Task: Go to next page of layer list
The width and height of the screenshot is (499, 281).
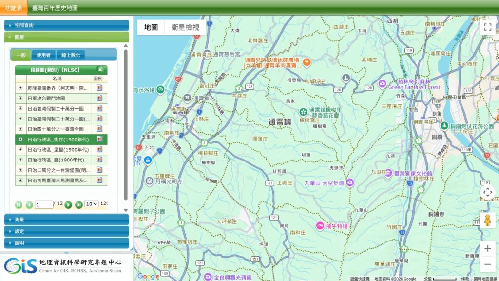Action: pos(68,205)
